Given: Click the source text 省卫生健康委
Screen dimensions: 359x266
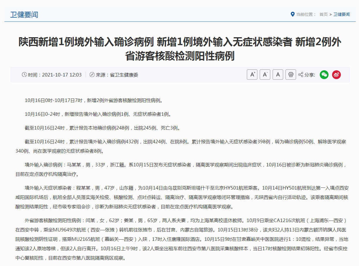Looking at the screenshot, I should pyautogui.click(x=124, y=75).
